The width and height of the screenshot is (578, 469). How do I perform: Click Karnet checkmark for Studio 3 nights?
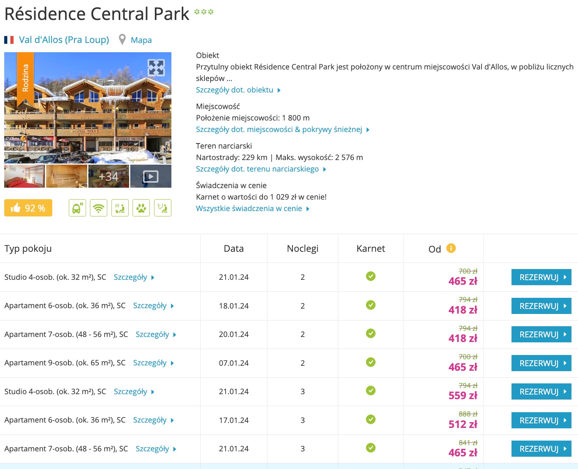point(371,391)
